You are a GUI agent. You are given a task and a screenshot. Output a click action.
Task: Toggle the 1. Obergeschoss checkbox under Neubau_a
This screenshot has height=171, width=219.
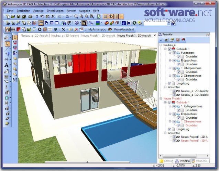[174, 68]
